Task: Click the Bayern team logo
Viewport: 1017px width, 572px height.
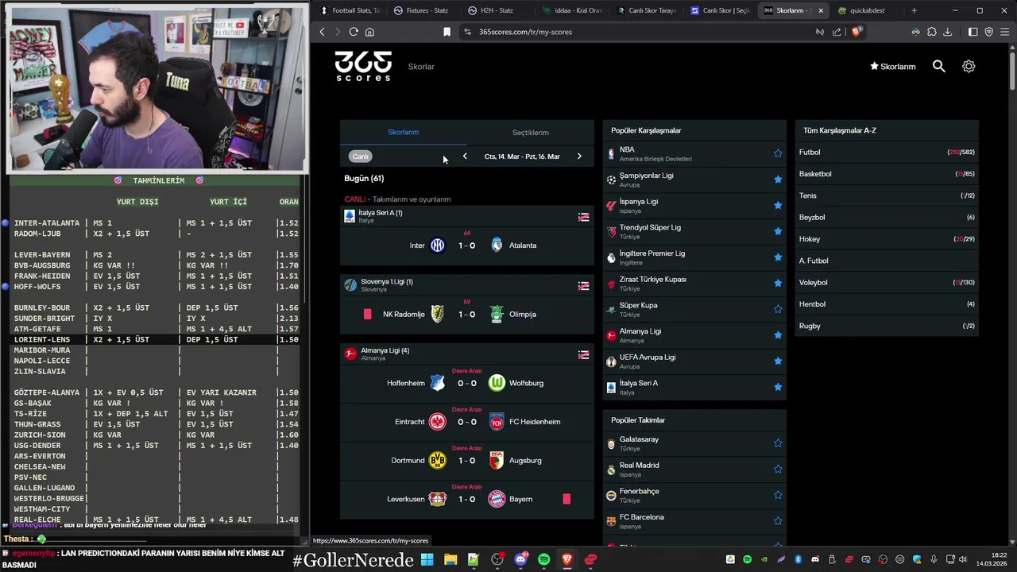Action: click(497, 499)
